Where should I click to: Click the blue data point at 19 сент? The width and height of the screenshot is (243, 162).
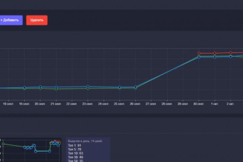[x=24, y=87]
